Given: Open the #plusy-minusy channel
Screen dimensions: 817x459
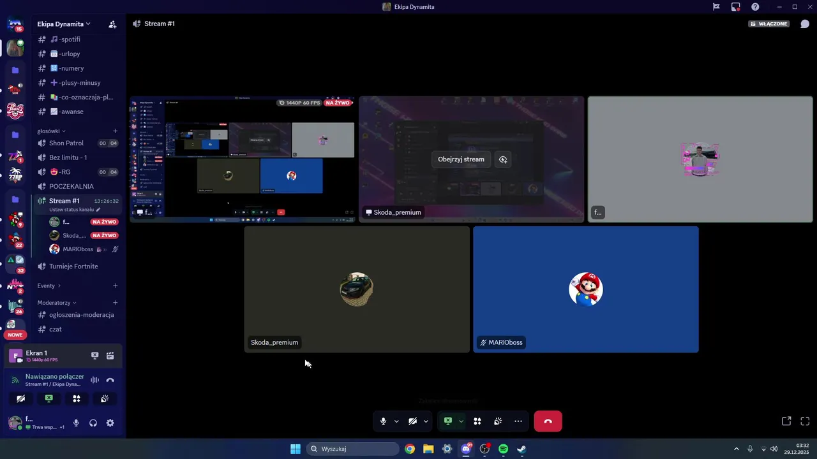Looking at the screenshot, I should point(76,83).
